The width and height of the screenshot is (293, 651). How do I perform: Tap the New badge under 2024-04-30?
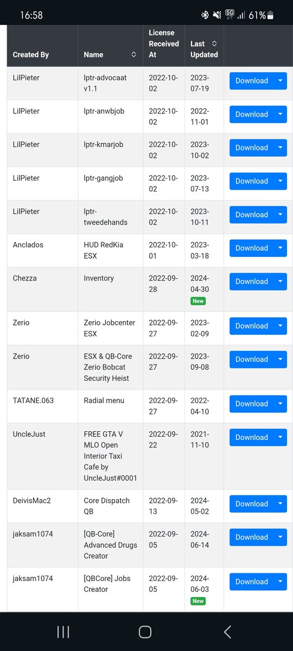pos(198,301)
